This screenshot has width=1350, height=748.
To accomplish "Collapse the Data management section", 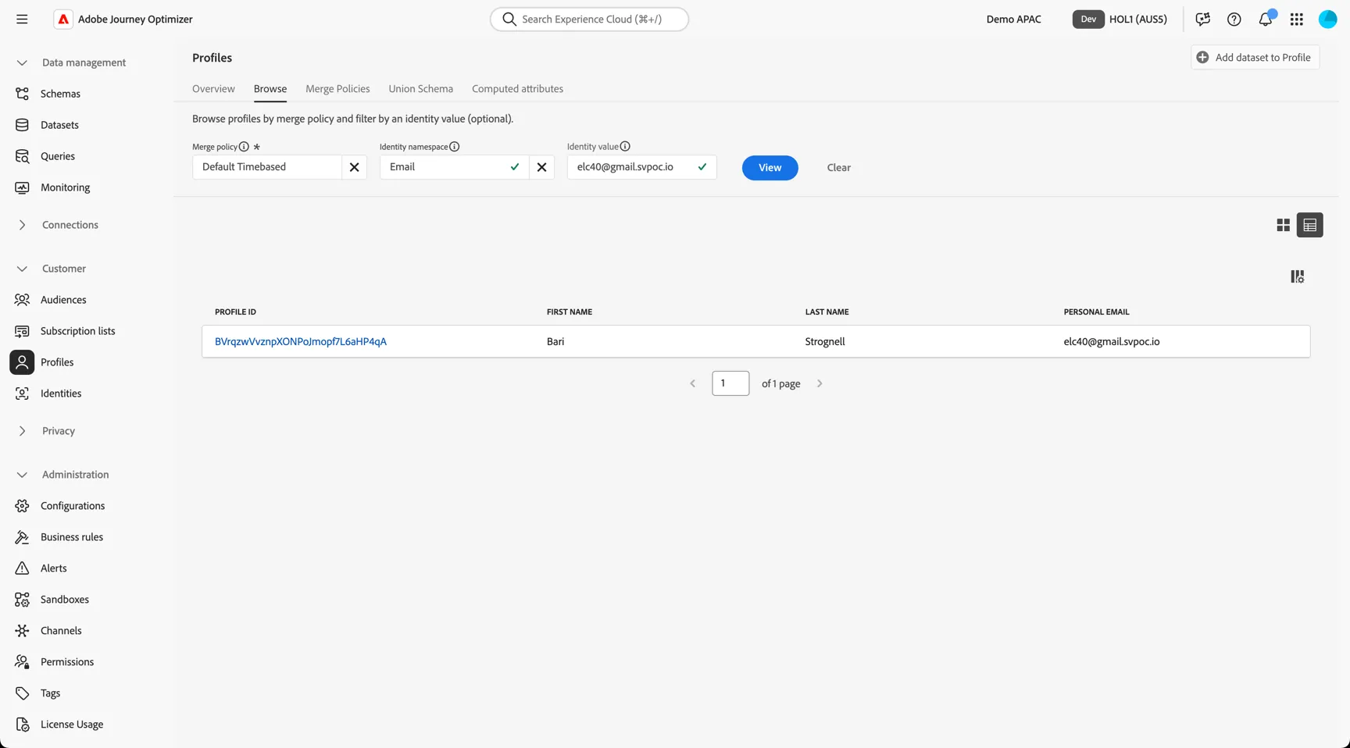I will coord(22,62).
